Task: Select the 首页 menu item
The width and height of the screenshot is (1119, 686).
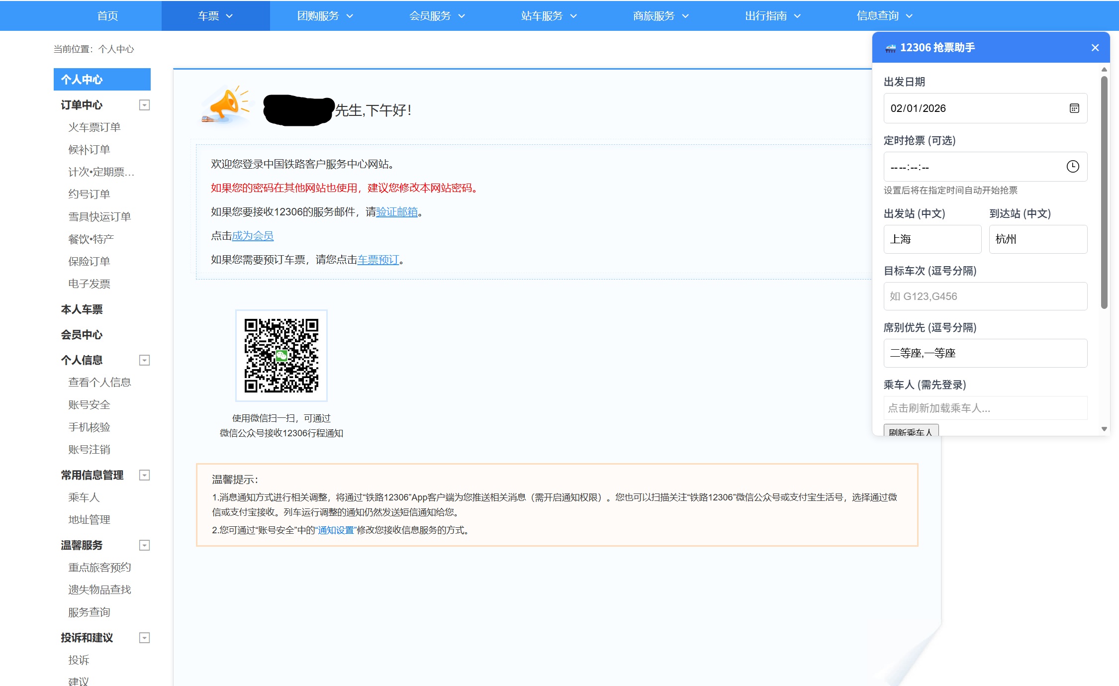Action: point(109,15)
